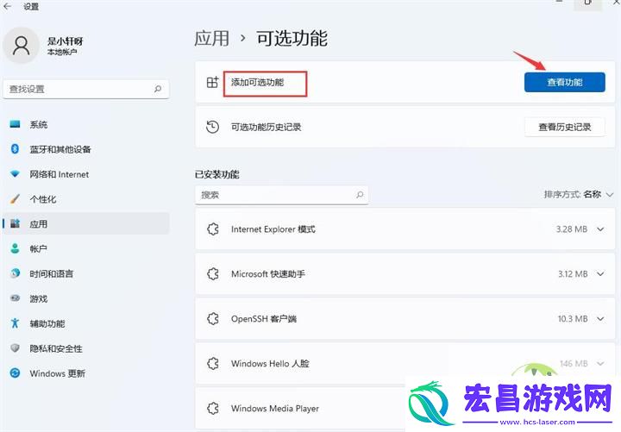This screenshot has height=432, width=621.
Task: Click the gear icon for Internet Explorer 模式
Action: point(213,229)
